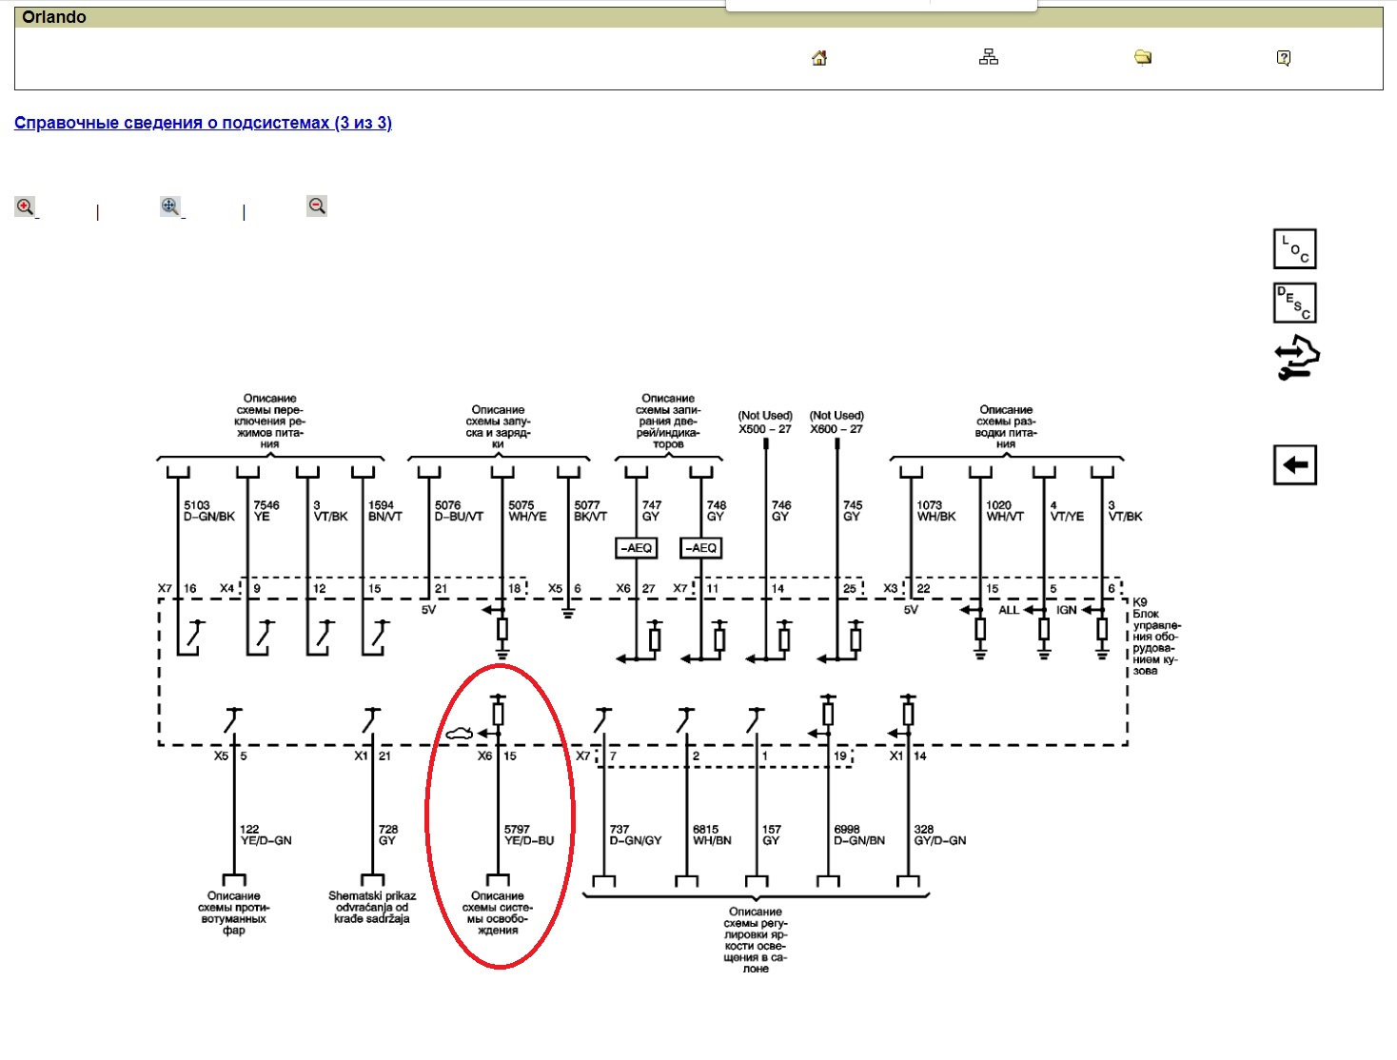This screenshot has height=1060, width=1397.
Task: Select the K9 Блок управления оборудованием кузова label
Action: pos(1156,637)
